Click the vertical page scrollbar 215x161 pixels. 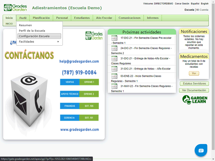tap(213, 77)
